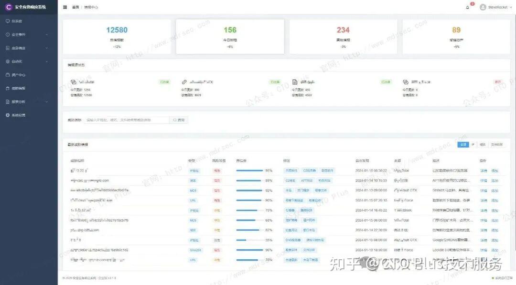Toggle the hamburger sidebar collapse icon
Image resolution: width=516 pixels, height=285 pixels.
tap(65, 7)
